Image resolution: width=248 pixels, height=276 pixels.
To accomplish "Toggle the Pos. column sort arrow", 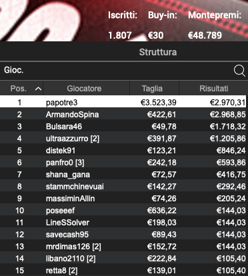I will point(38,89).
